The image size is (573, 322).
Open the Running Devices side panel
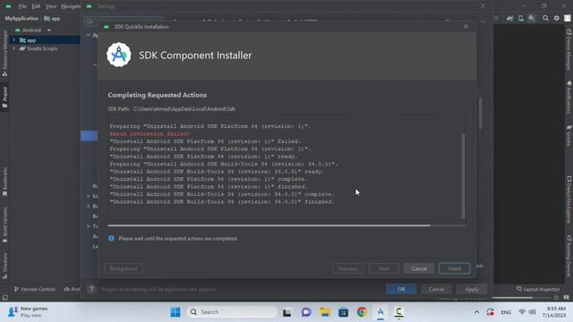point(569,256)
